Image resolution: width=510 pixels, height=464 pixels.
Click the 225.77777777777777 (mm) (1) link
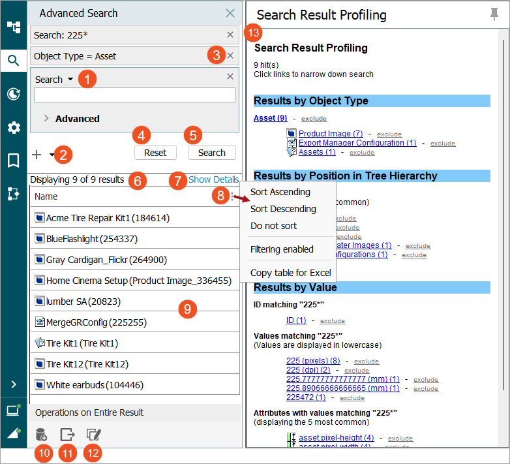click(343, 379)
